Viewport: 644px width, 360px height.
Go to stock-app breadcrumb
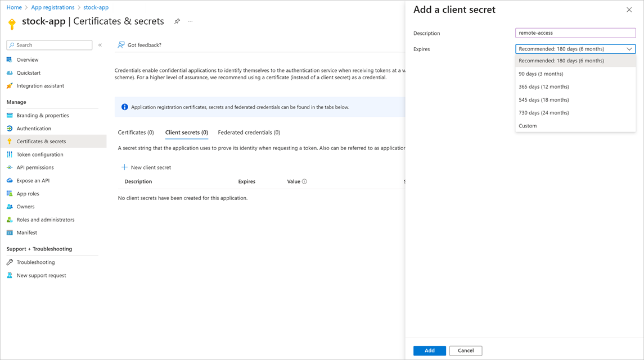(x=96, y=7)
